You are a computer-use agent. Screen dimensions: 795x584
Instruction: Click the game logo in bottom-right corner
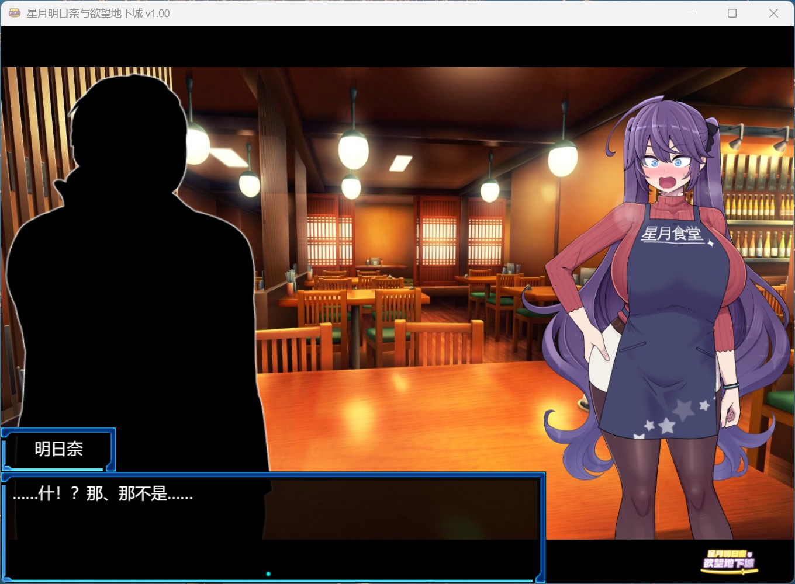point(728,561)
